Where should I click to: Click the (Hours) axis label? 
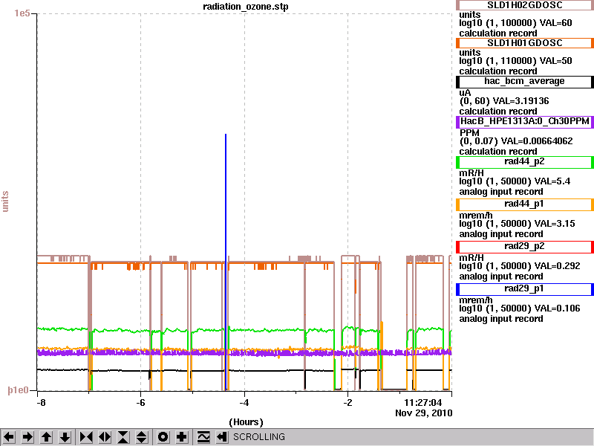[246, 422]
